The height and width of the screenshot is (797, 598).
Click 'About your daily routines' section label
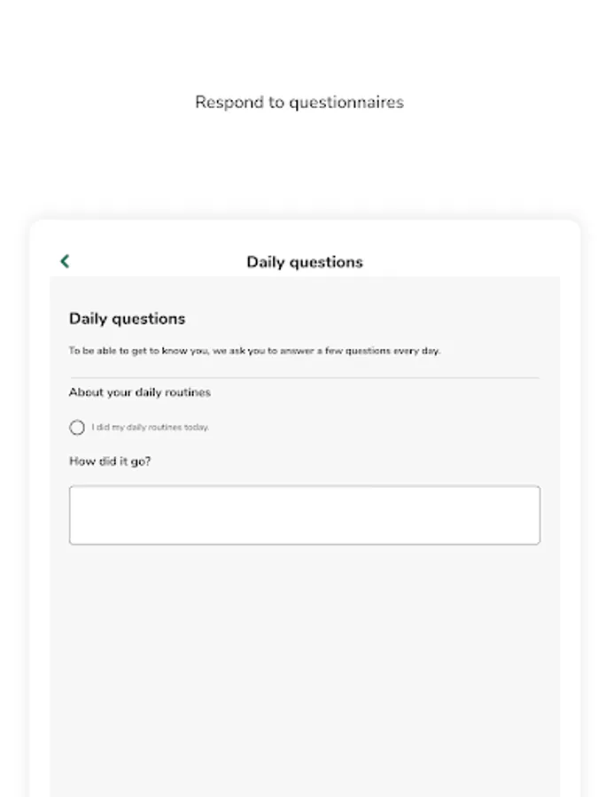click(x=139, y=392)
